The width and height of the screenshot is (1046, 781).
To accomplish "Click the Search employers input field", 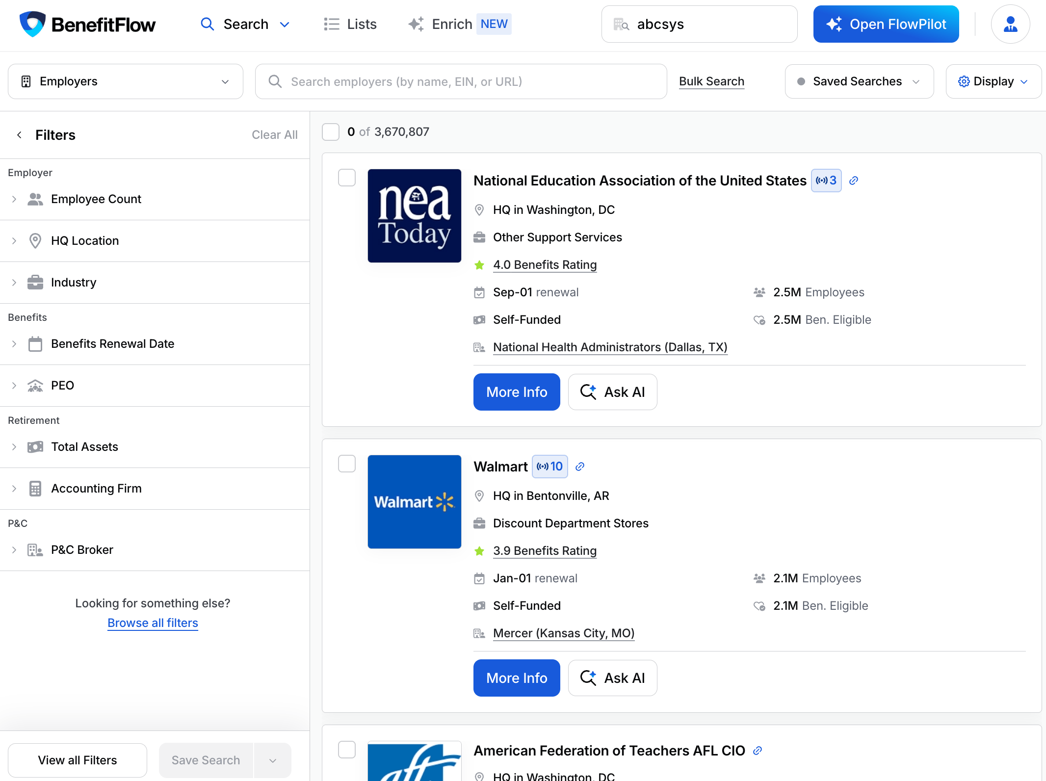I will click(x=461, y=81).
